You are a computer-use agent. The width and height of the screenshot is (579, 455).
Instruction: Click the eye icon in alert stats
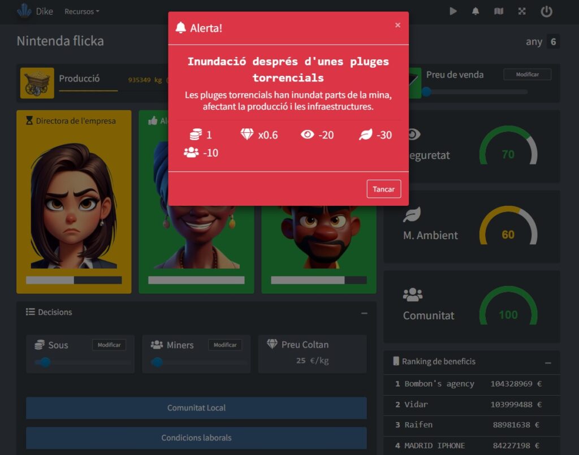307,135
